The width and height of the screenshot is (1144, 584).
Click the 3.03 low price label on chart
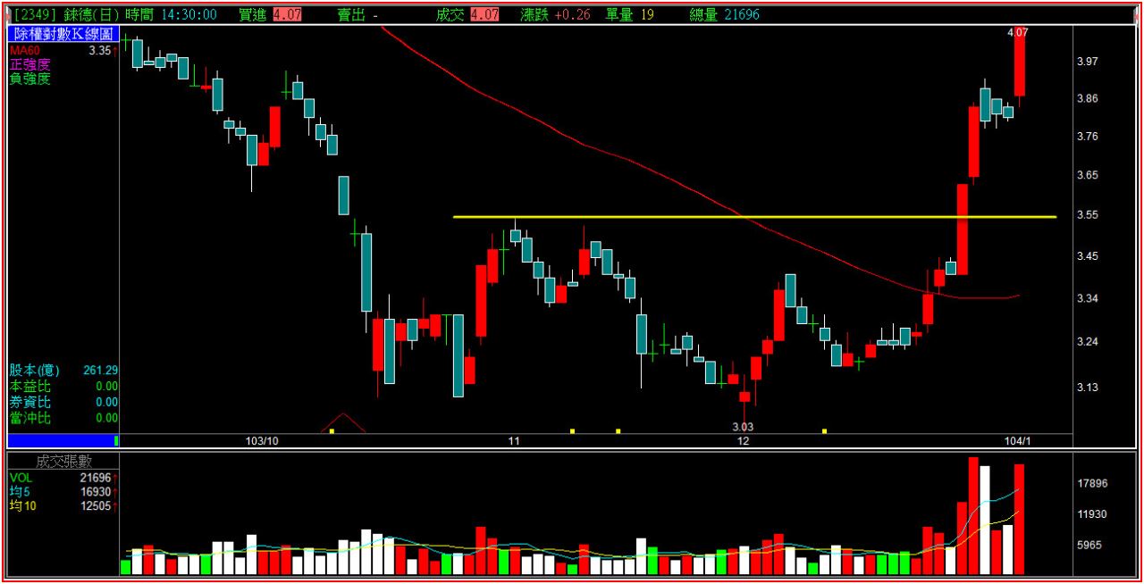(743, 427)
